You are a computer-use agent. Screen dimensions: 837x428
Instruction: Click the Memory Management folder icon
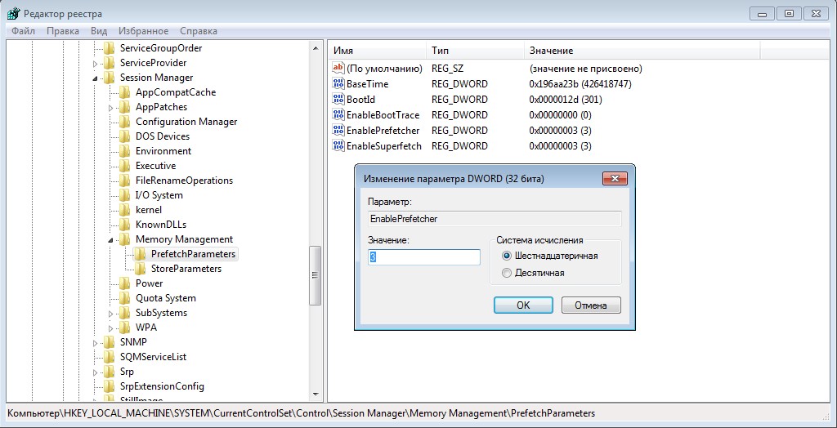point(124,239)
